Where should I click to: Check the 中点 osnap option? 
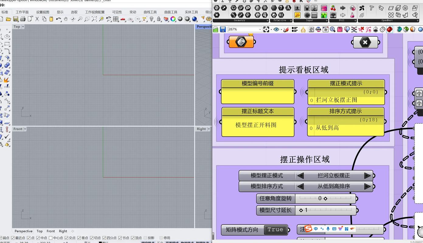click(38, 238)
